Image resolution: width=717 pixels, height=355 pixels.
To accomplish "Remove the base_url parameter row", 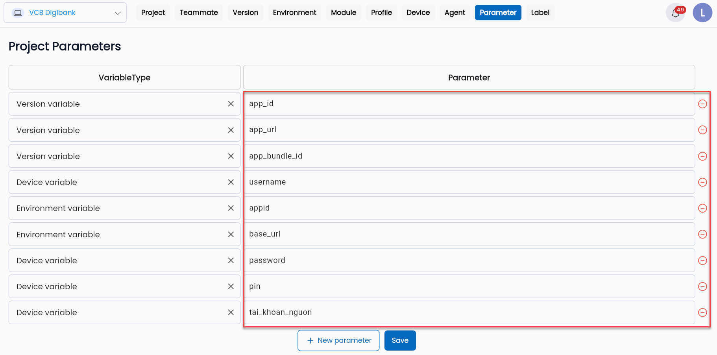I will (x=702, y=234).
